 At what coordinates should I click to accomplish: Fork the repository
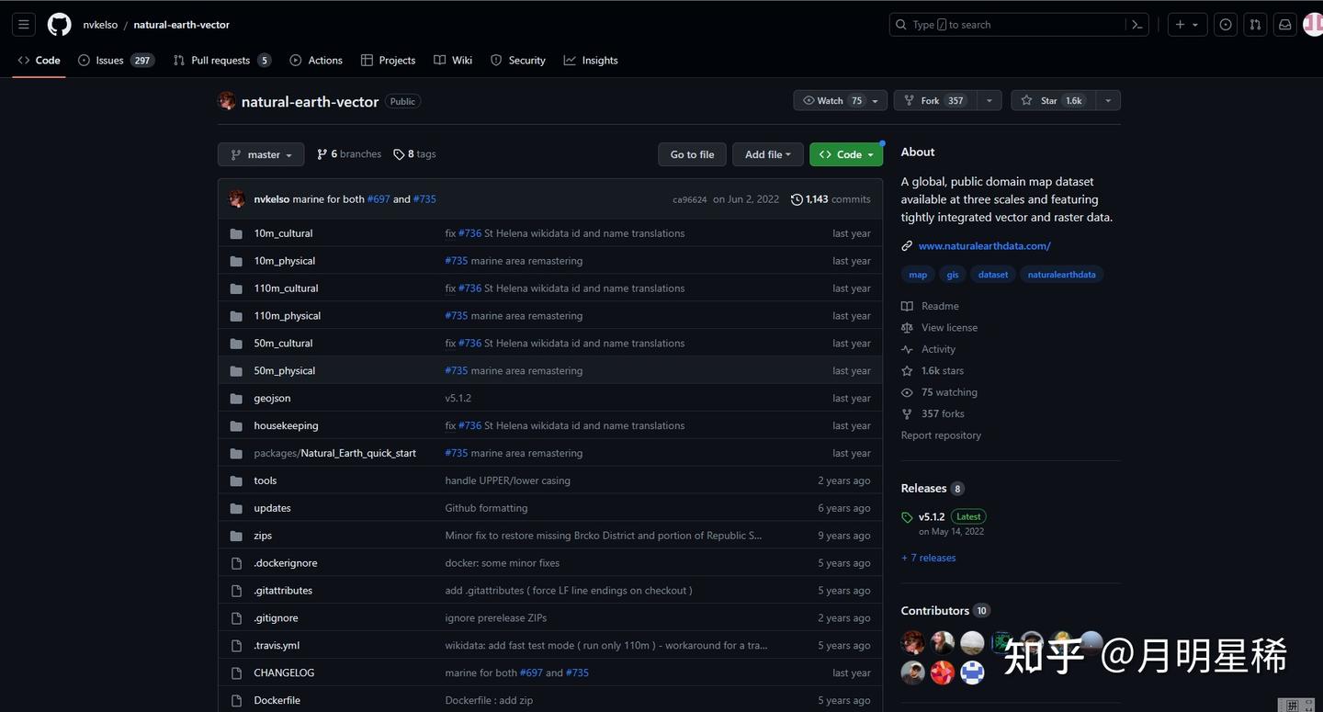click(x=934, y=100)
